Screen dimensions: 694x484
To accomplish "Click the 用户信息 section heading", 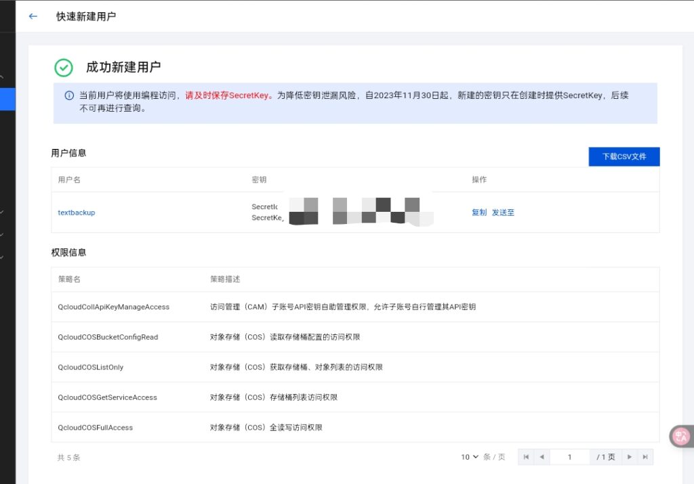I will pyautogui.click(x=68, y=153).
